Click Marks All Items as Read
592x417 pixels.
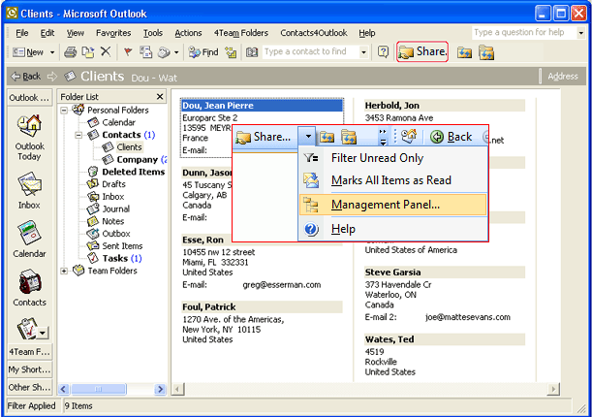pos(393,180)
